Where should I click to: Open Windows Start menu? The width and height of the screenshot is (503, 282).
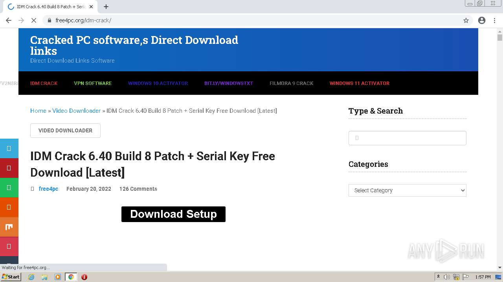(x=11, y=277)
